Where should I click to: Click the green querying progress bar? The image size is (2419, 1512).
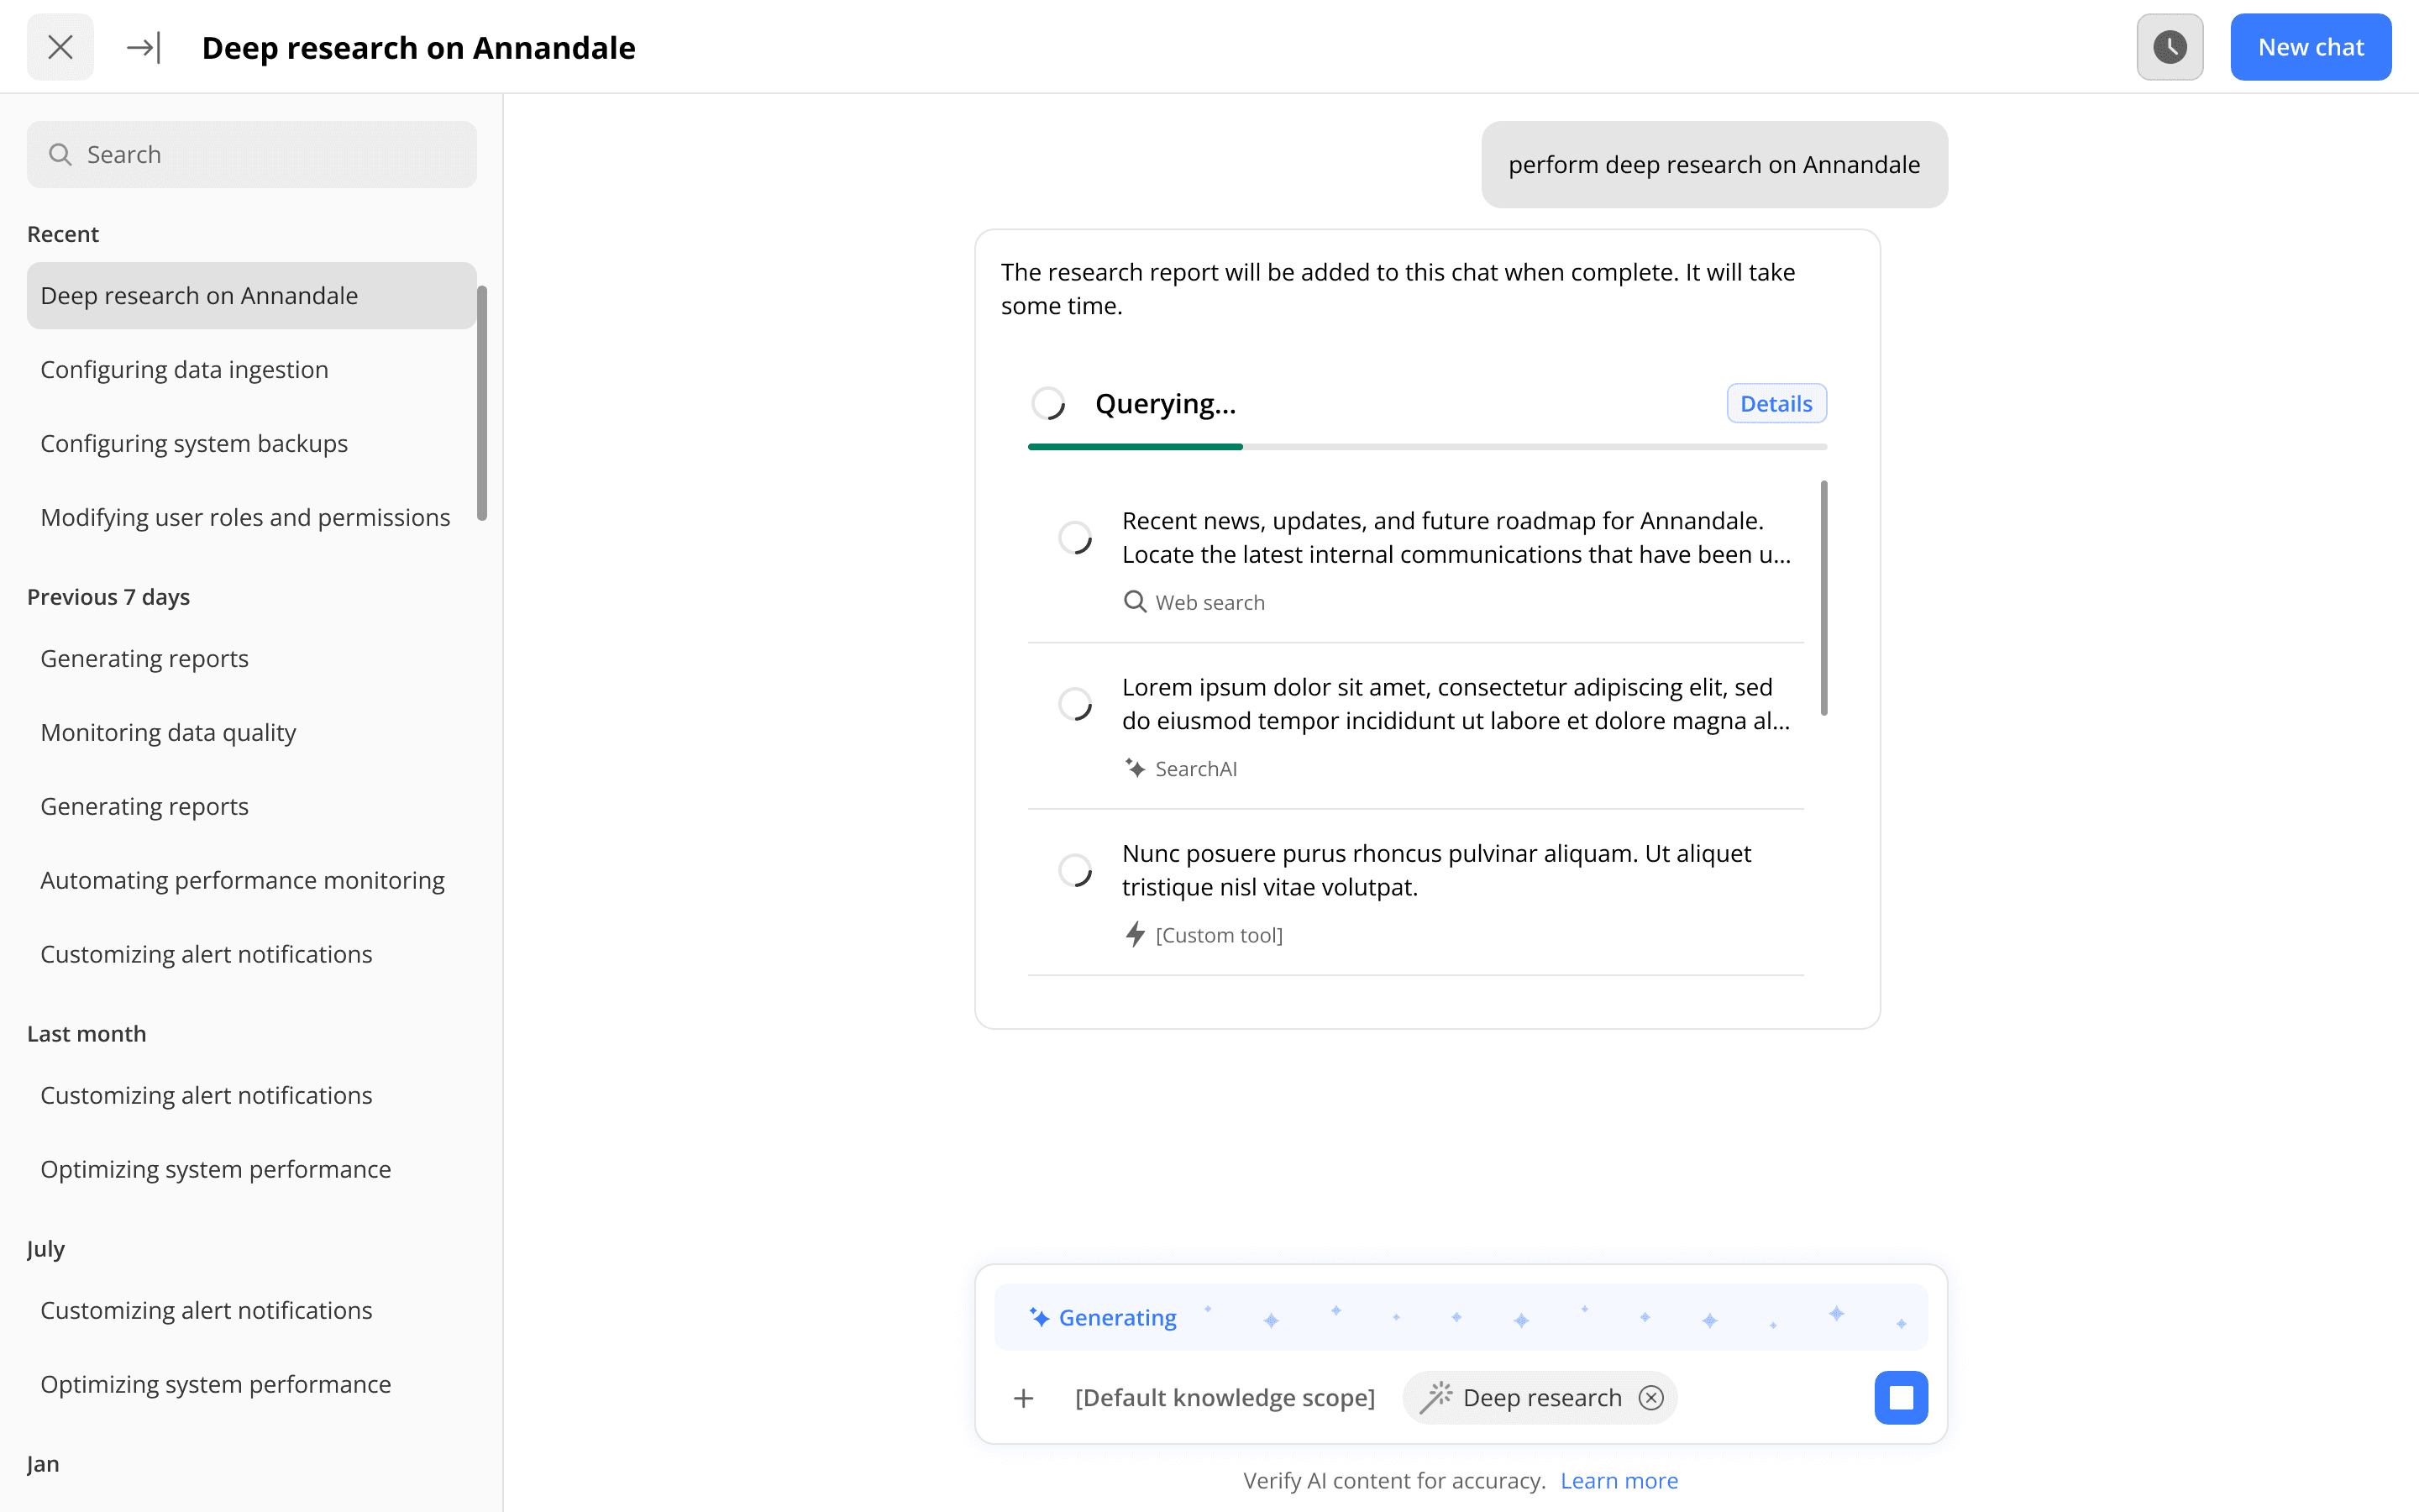1135,447
